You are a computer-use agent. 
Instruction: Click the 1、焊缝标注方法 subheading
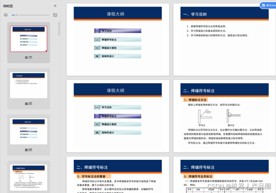(x=195, y=100)
